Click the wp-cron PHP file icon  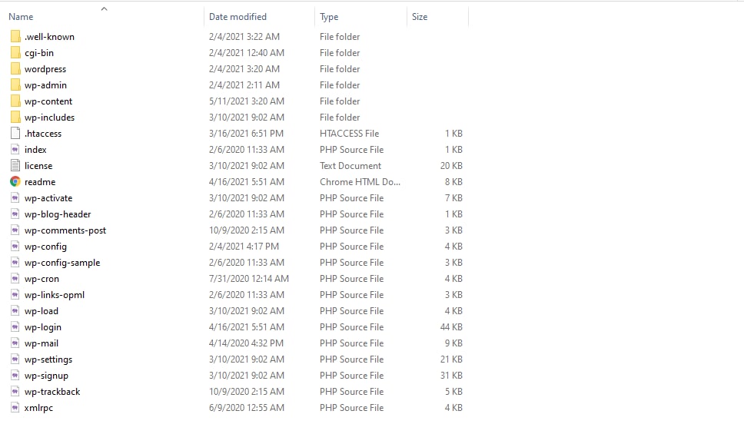15,278
